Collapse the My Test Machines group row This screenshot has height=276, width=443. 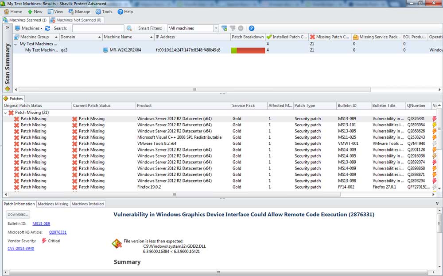(16, 44)
